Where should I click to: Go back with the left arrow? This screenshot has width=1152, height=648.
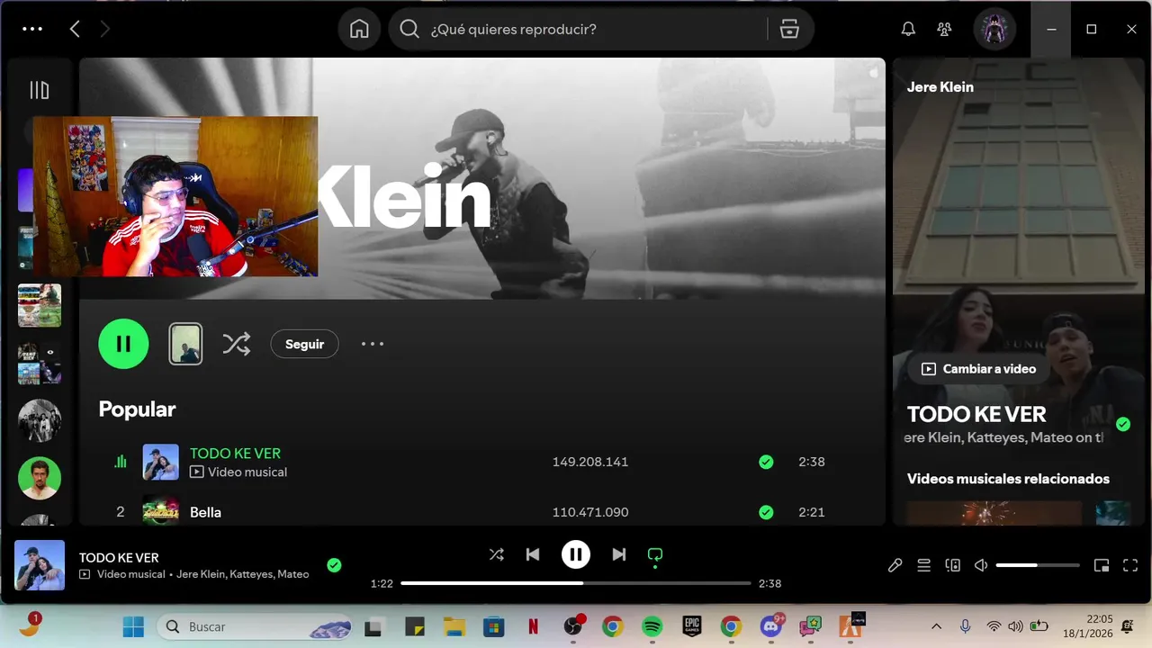(75, 29)
